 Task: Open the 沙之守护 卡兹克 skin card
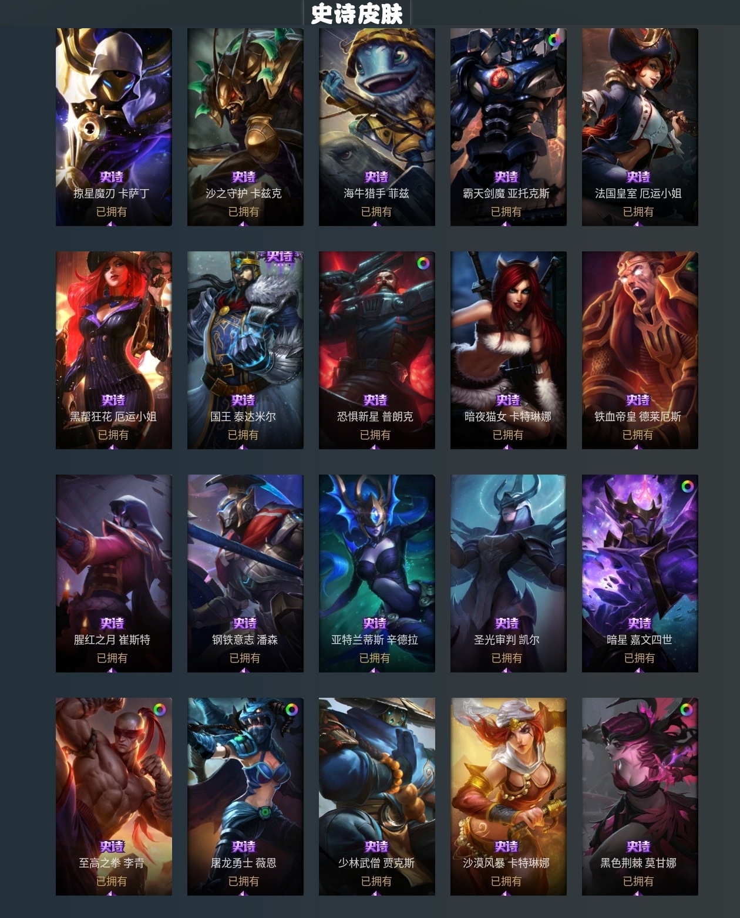click(245, 127)
